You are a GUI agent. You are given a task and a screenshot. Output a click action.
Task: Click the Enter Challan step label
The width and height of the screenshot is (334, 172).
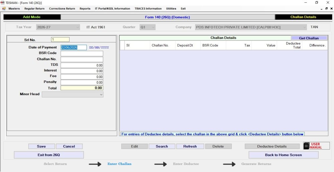coord(120,164)
